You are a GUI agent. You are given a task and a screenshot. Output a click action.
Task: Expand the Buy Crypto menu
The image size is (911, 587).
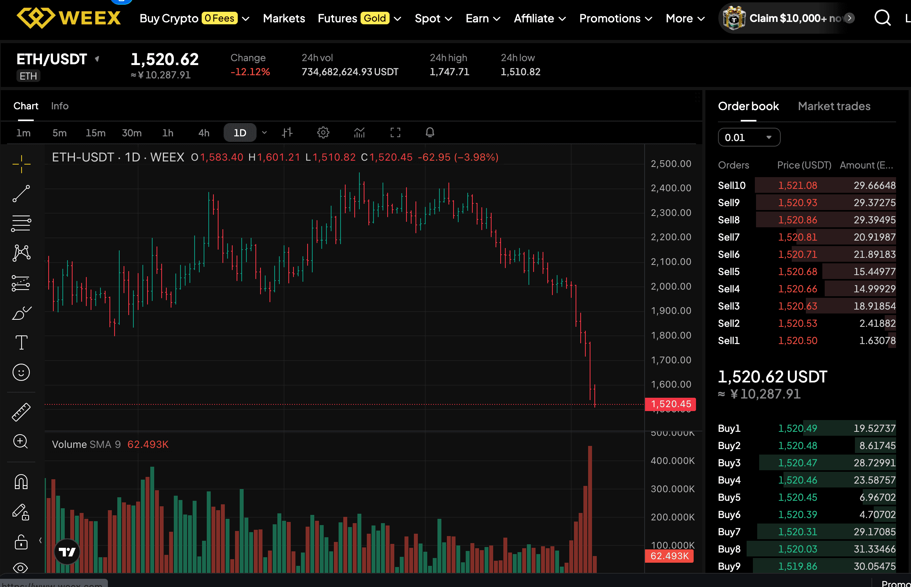195,18
